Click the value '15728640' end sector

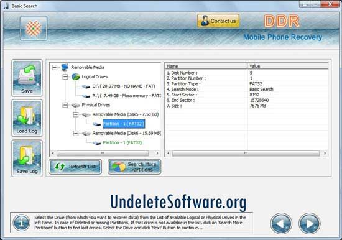coord(259,100)
